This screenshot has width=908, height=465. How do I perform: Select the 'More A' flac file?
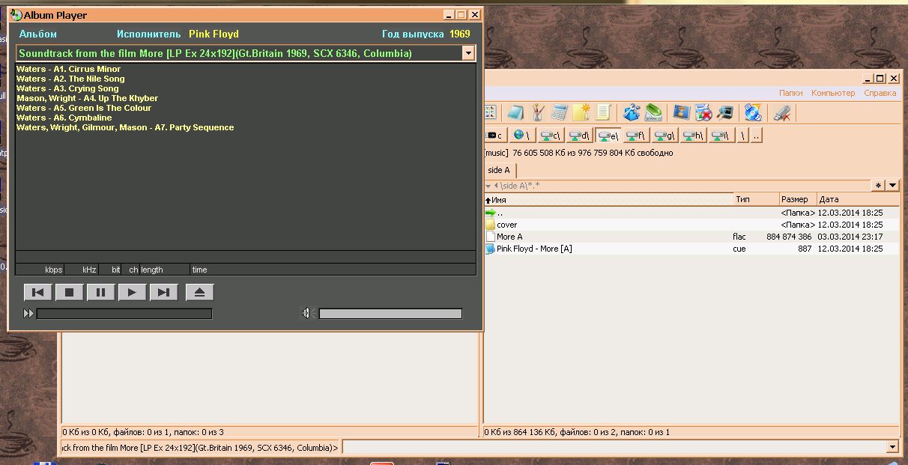(x=691, y=237)
